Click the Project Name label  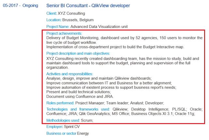[58, 27]
